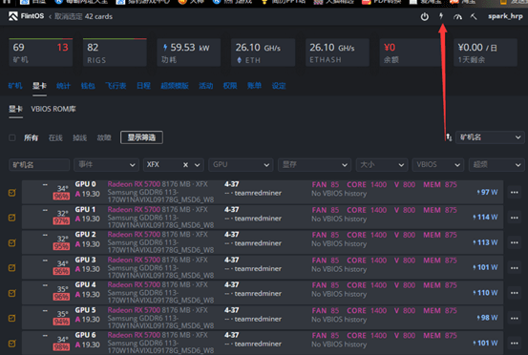Switch to the 日程 schedule tab
The width and height of the screenshot is (528, 355).
144,86
